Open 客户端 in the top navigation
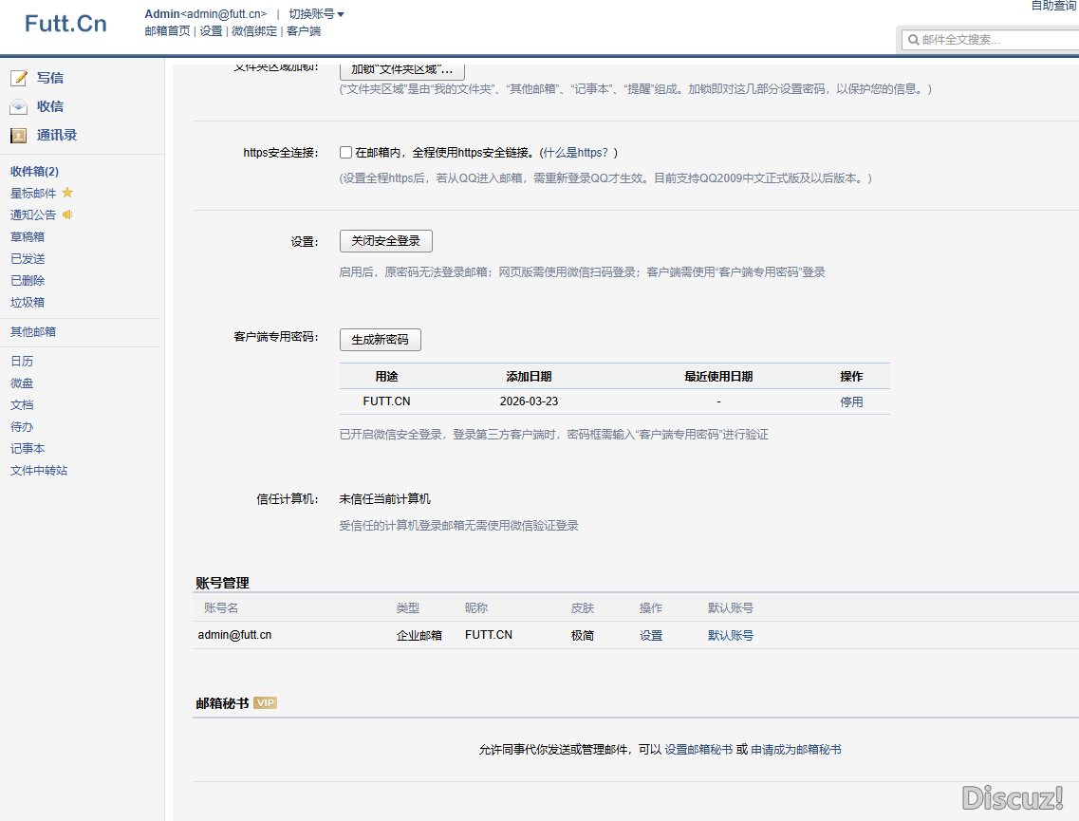Image resolution: width=1079 pixels, height=821 pixels. 304,31
